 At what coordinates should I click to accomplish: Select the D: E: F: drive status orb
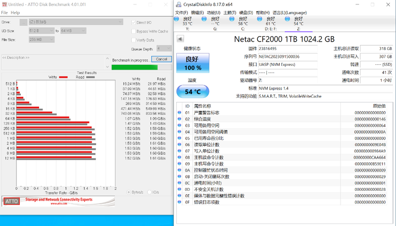[x=259, y=19]
